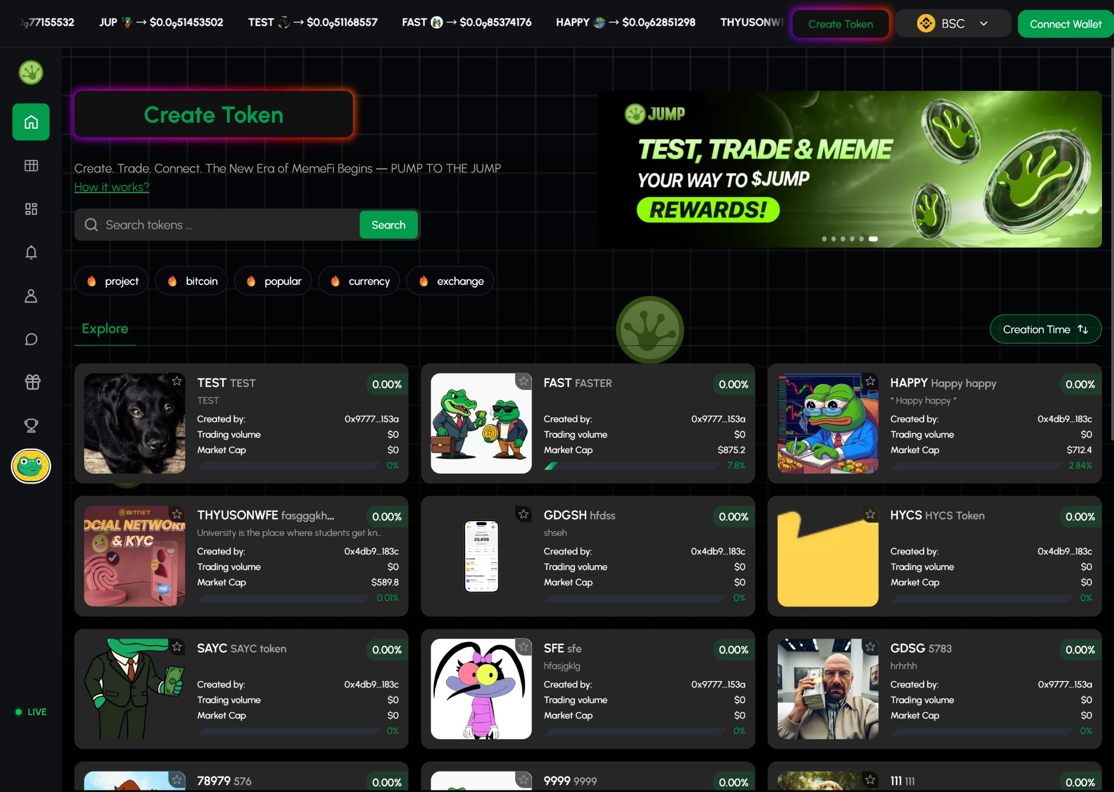The width and height of the screenshot is (1114, 792).
Task: Toggle the favorite star on the HAPPY token
Action: pyautogui.click(x=870, y=381)
